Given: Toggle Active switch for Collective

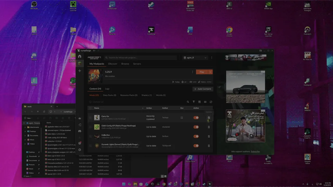Looking at the screenshot, I should (x=196, y=136).
